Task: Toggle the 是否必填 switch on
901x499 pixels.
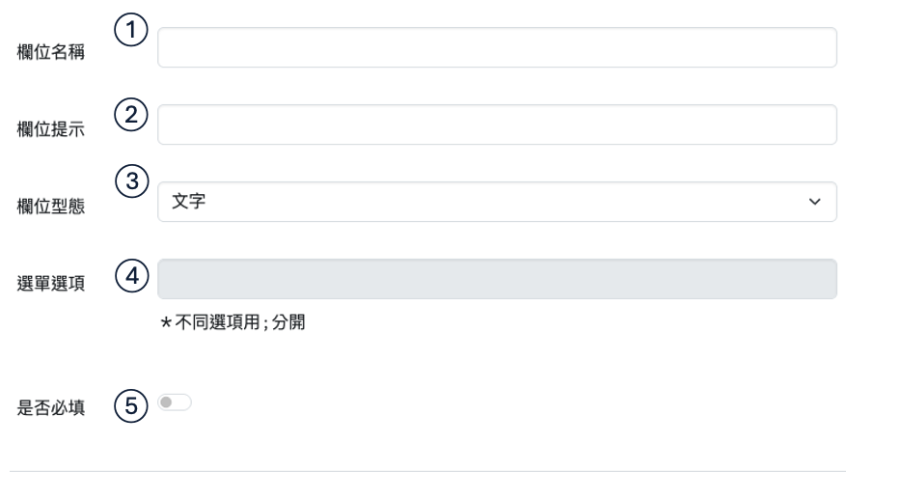Action: click(x=177, y=402)
